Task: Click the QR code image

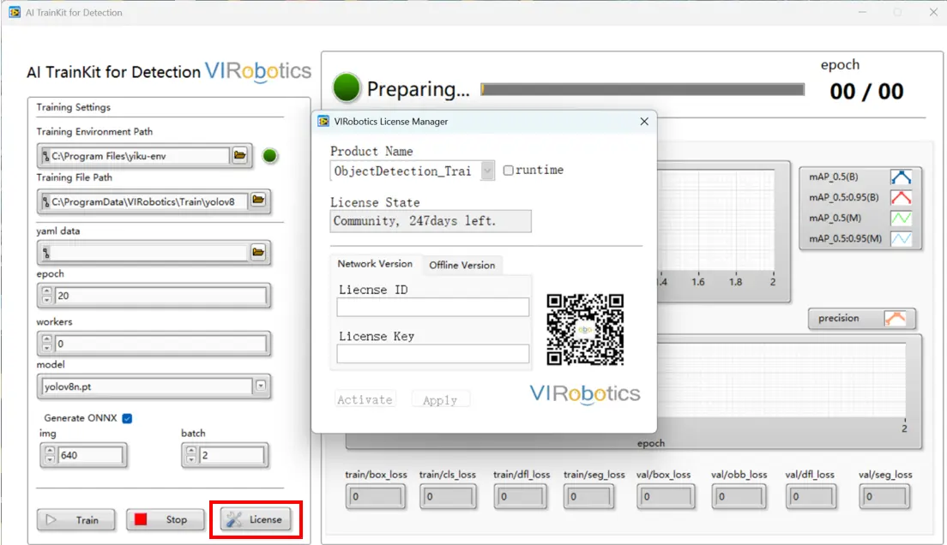Action: pos(585,330)
